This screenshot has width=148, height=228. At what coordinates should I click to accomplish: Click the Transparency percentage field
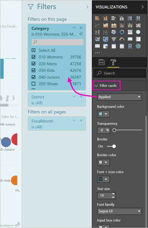103,130
